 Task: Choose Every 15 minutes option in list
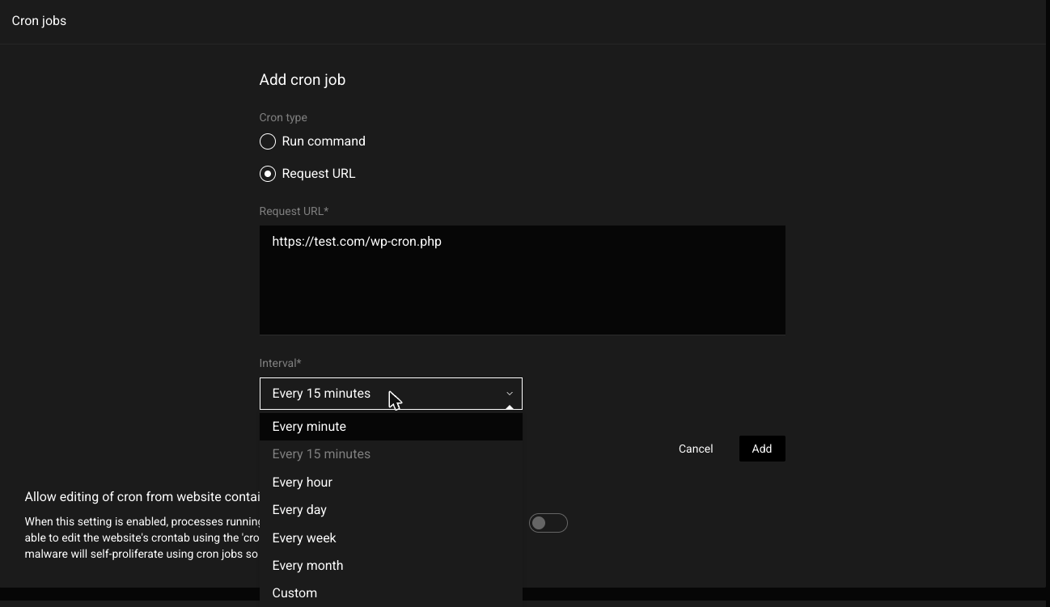(391, 454)
